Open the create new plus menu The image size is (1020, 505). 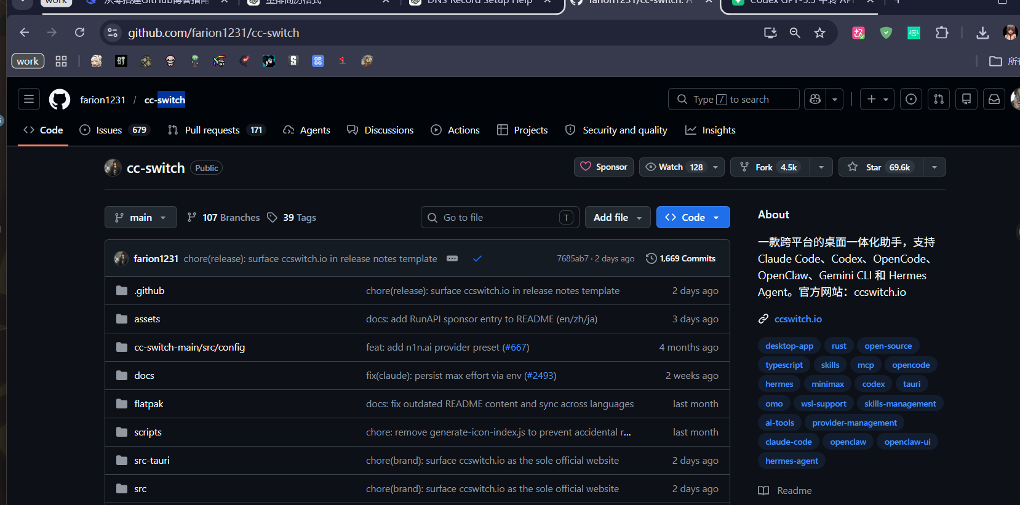tap(878, 99)
